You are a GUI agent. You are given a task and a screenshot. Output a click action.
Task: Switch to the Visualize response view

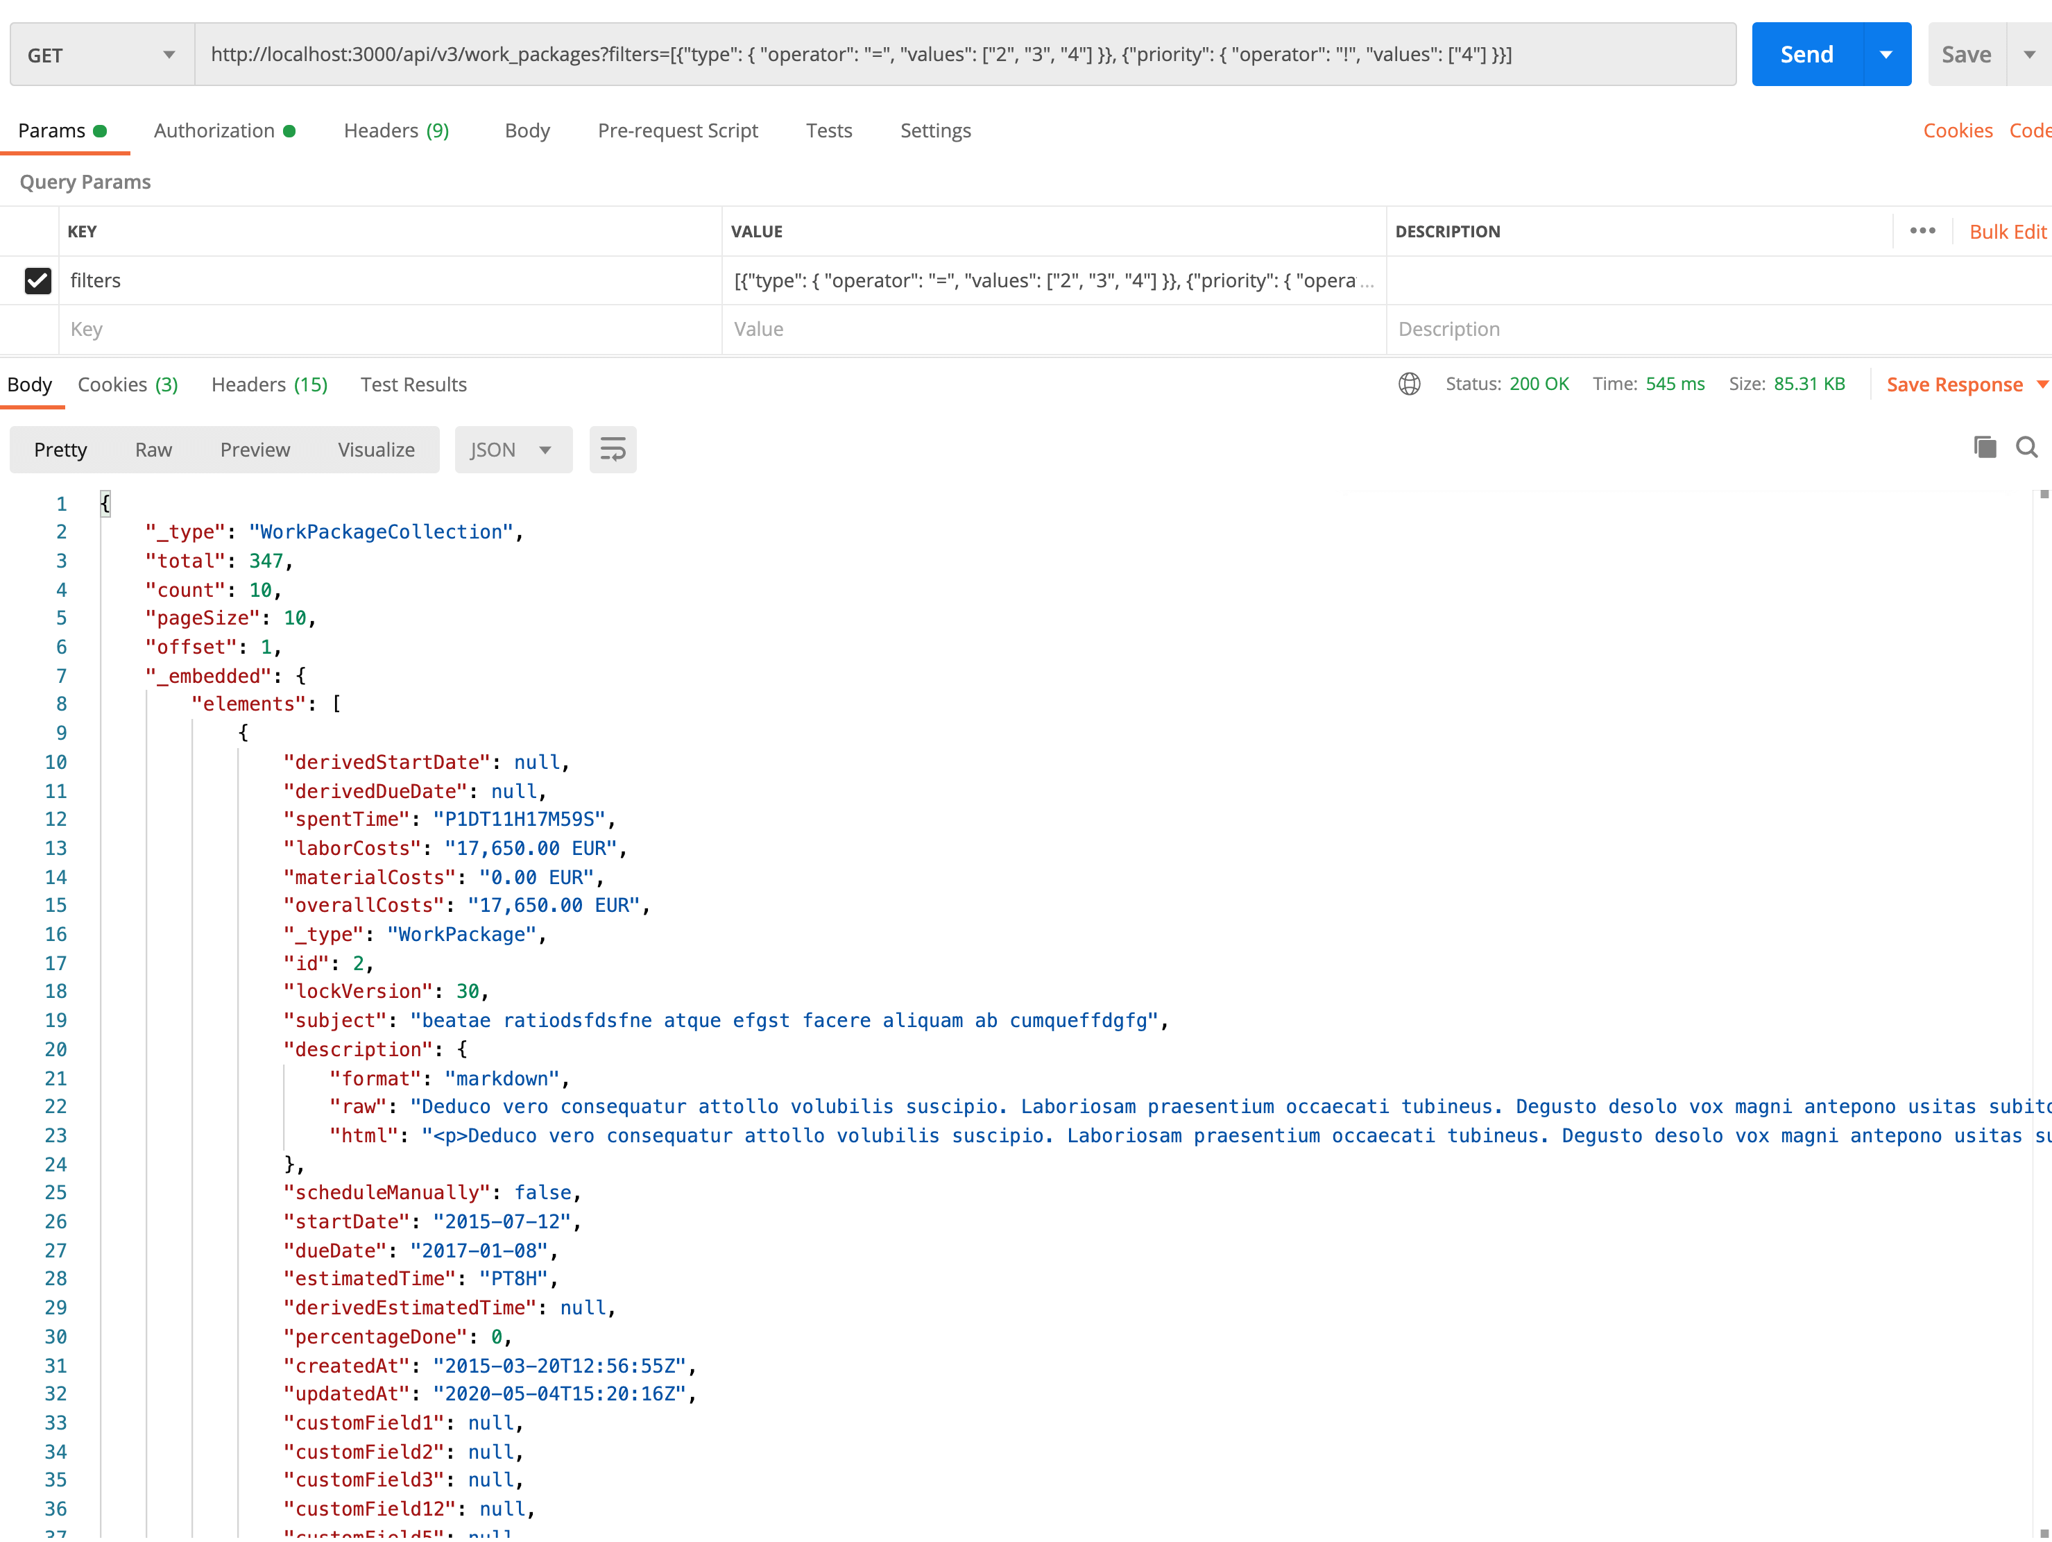click(x=376, y=449)
